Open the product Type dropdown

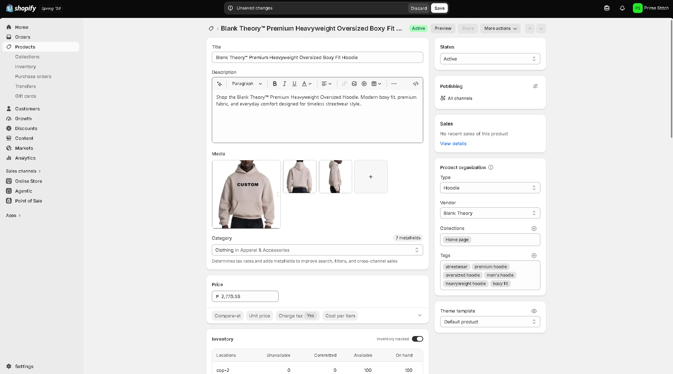490,188
